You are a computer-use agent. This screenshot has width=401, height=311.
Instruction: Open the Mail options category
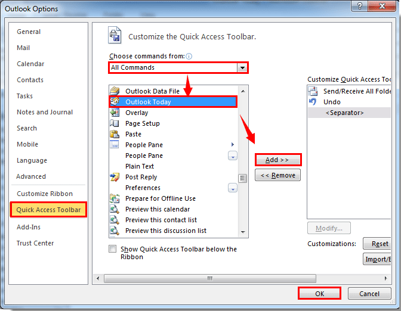23,48
